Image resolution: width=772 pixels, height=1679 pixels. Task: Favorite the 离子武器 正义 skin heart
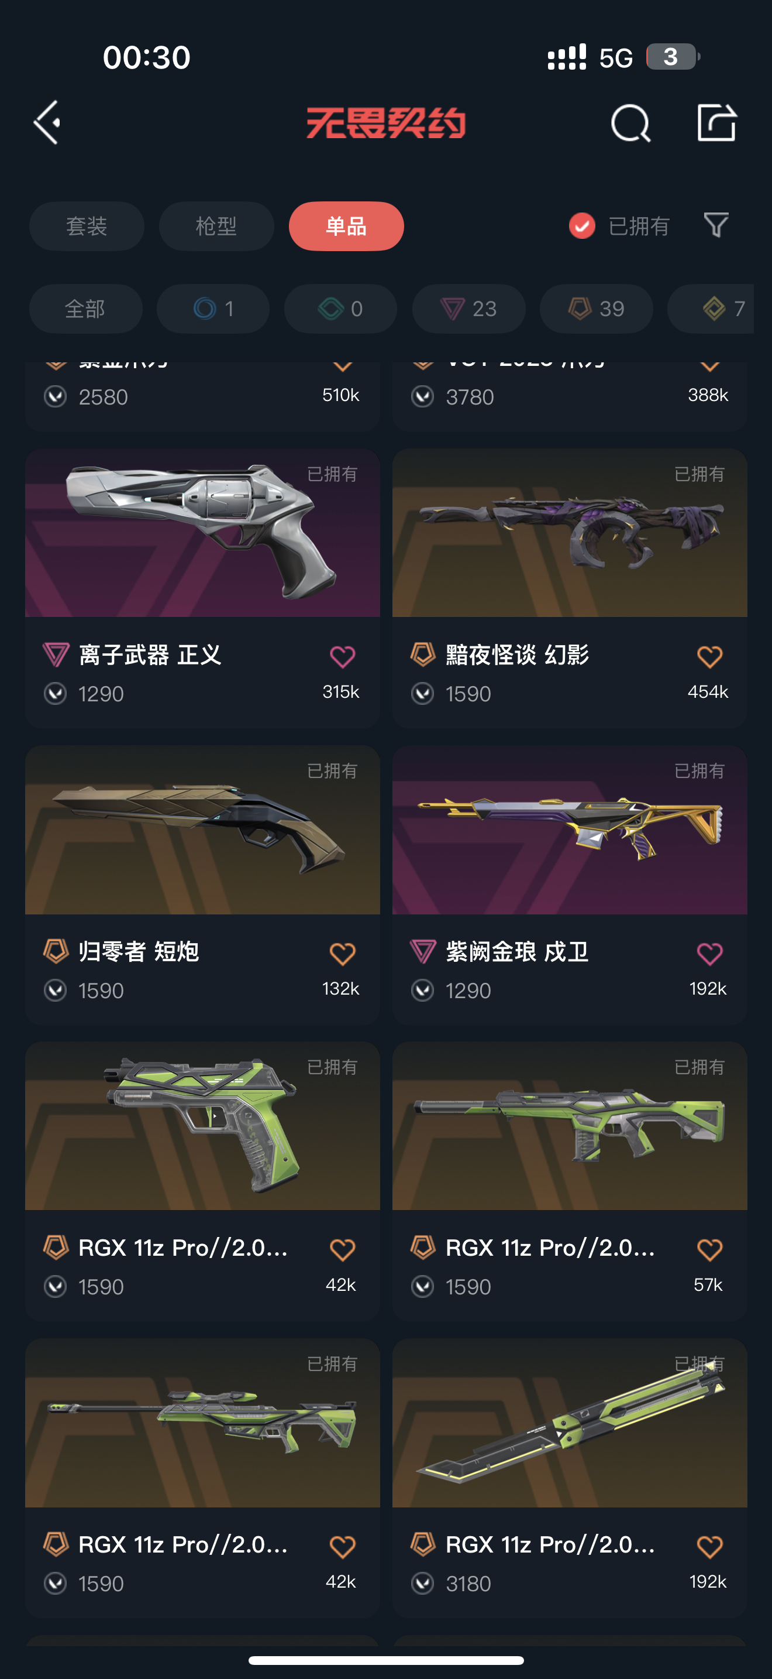click(x=342, y=656)
